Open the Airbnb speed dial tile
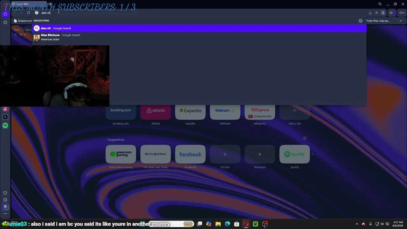This screenshot has width=407, height=229. tap(155, 112)
